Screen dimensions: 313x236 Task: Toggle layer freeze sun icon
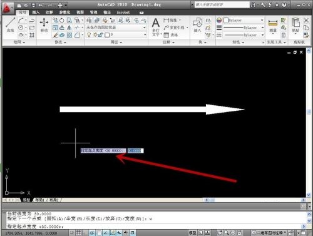[x=95, y=35]
